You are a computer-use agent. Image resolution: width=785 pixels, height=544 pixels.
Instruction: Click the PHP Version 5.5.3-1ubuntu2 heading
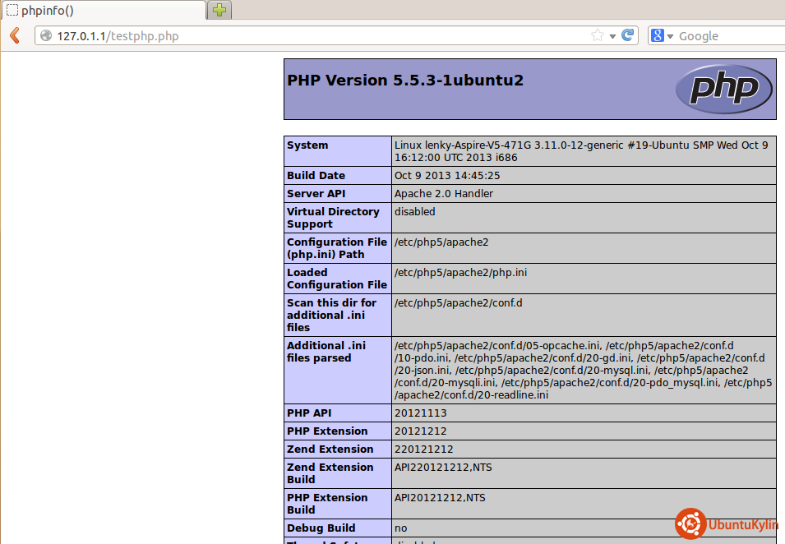pyautogui.click(x=405, y=81)
